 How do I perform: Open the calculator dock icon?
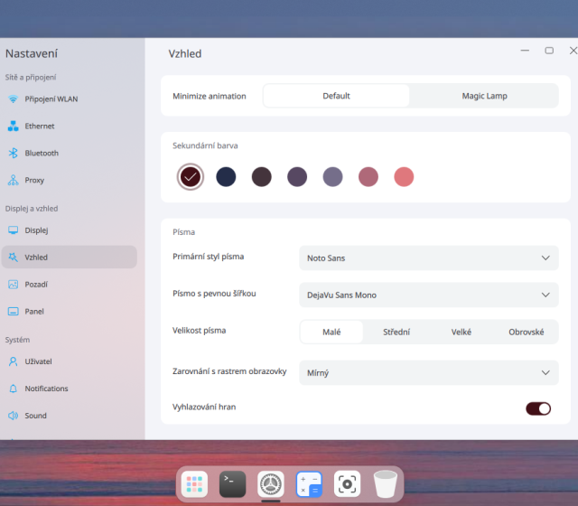(x=309, y=484)
